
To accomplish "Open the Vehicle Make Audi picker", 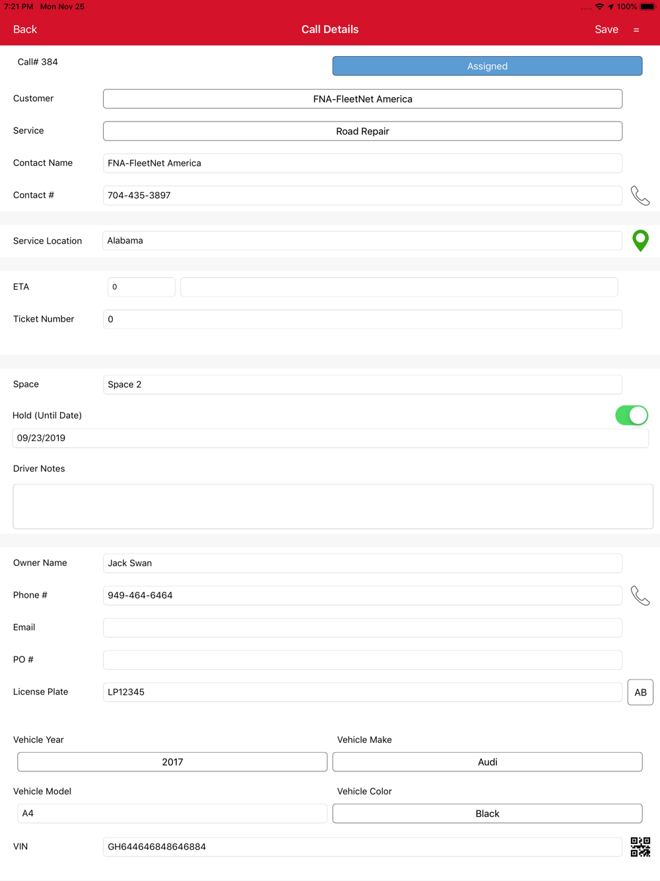I will pyautogui.click(x=487, y=761).
